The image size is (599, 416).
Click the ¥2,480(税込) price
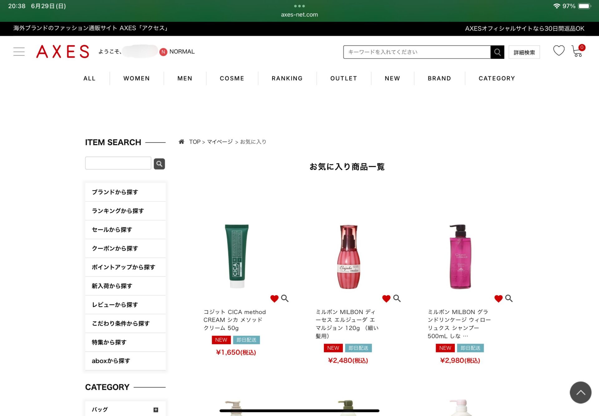click(348, 360)
